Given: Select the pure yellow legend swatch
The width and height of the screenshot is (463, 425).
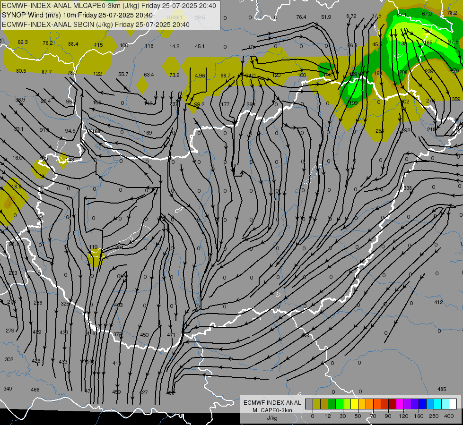Looking at the screenshot, I should [354, 404].
